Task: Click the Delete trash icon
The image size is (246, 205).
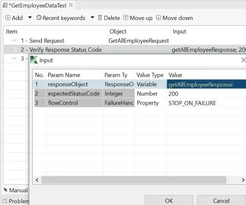Action: (x=100, y=18)
